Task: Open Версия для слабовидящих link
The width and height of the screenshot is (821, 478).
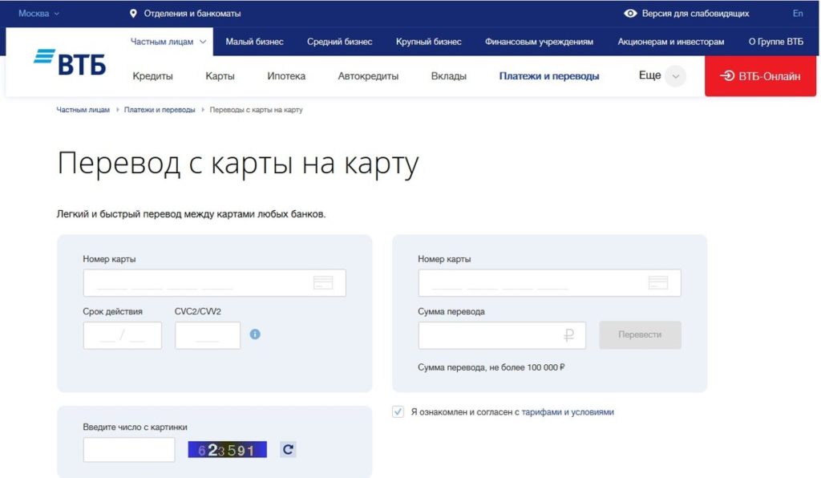Action: (x=695, y=14)
